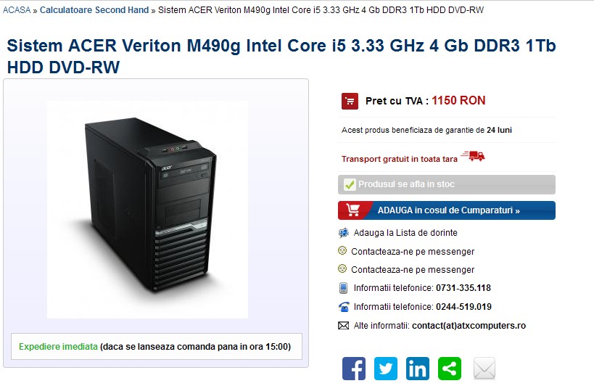Open second Contacteaza-ne pe messenger link
The image size is (594, 386).
[x=413, y=270]
